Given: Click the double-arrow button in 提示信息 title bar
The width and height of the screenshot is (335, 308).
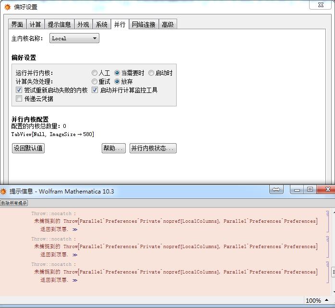Looking at the screenshot, I should pyautogui.click(x=276, y=189).
